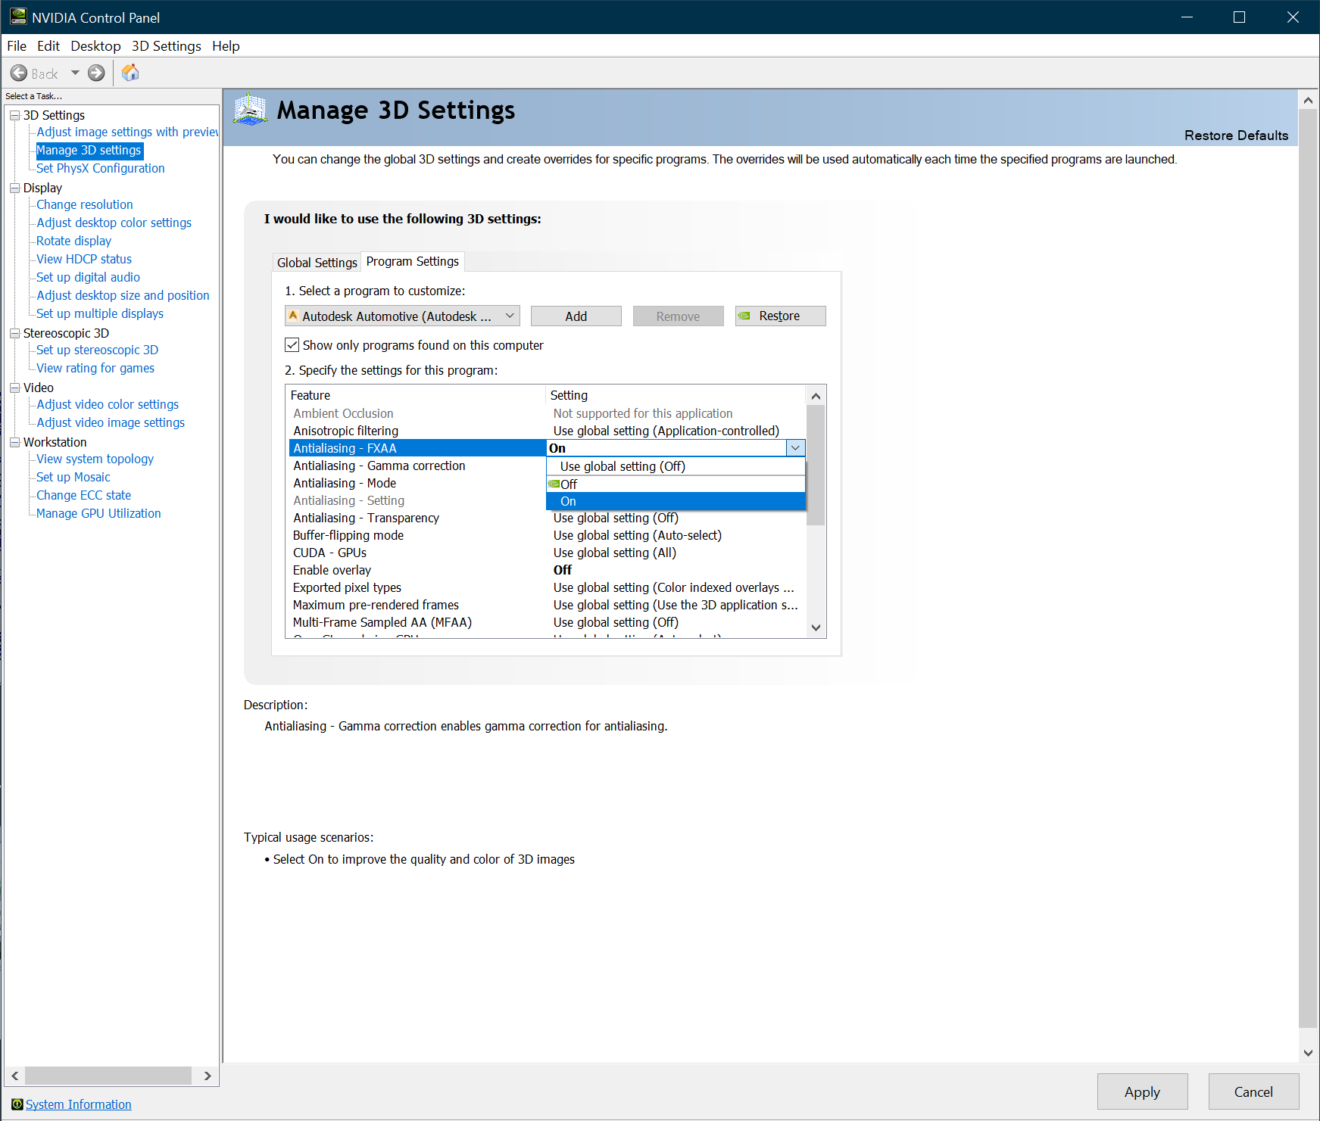Collapse the Stereoscopic 3D tree node
Viewport: 1320px width, 1121px height.
(14, 333)
